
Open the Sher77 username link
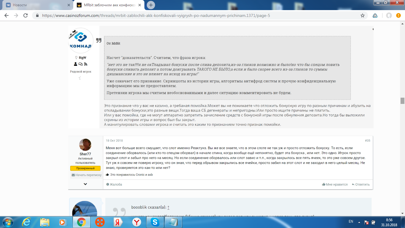pyautogui.click(x=85, y=154)
